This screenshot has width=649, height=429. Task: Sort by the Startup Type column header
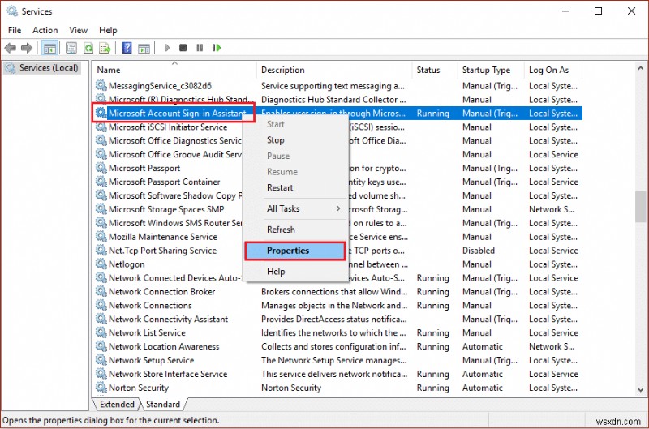point(491,70)
